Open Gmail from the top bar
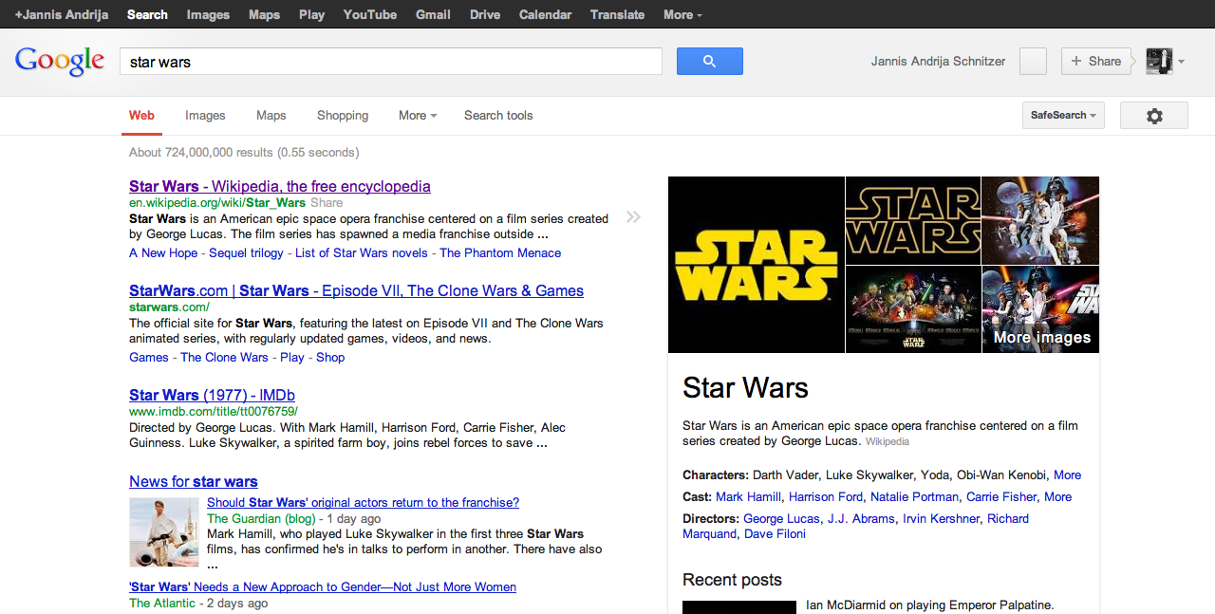Viewport: 1215px width, 614px height. 433,14
